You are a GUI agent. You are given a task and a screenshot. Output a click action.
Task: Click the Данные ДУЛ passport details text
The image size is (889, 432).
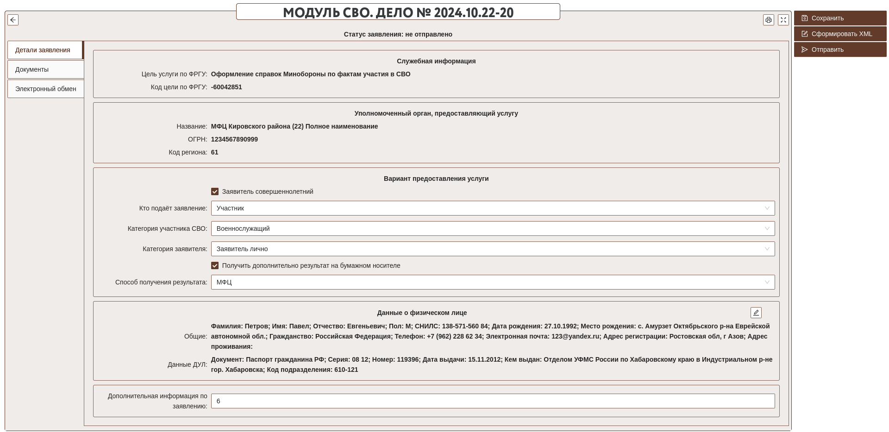click(x=491, y=364)
